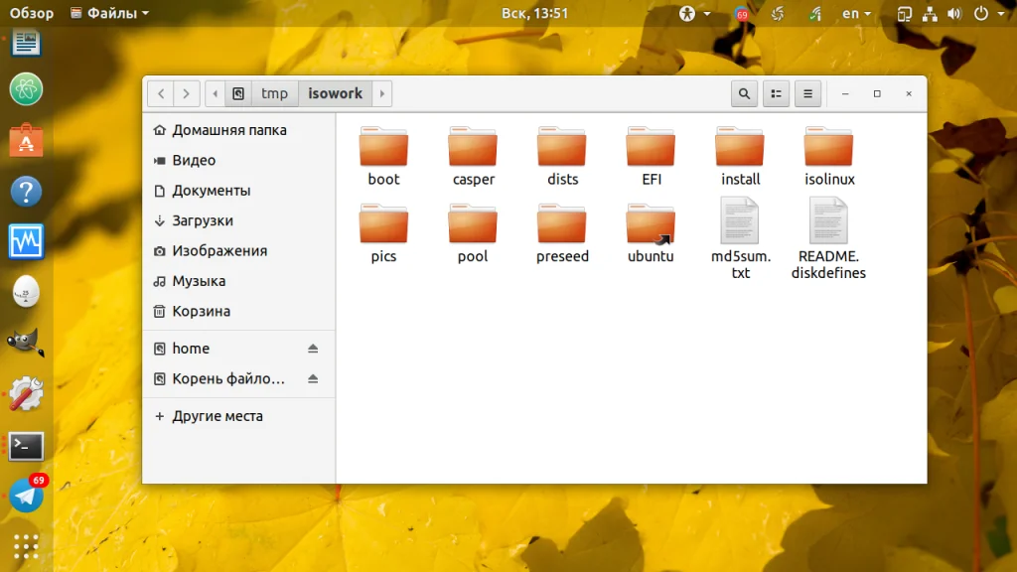Expand path bar with right chevron arrow

pyautogui.click(x=382, y=93)
